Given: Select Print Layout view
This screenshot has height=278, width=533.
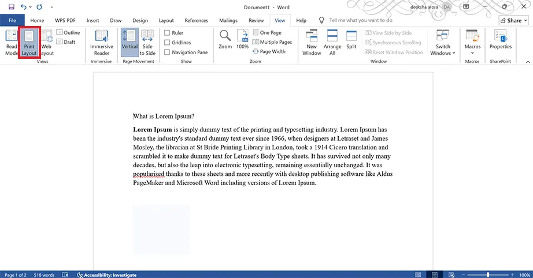Looking at the screenshot, I should pyautogui.click(x=29, y=43).
